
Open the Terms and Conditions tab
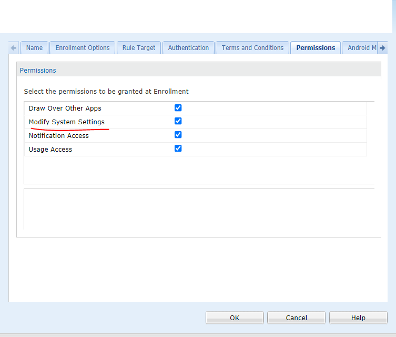point(252,48)
